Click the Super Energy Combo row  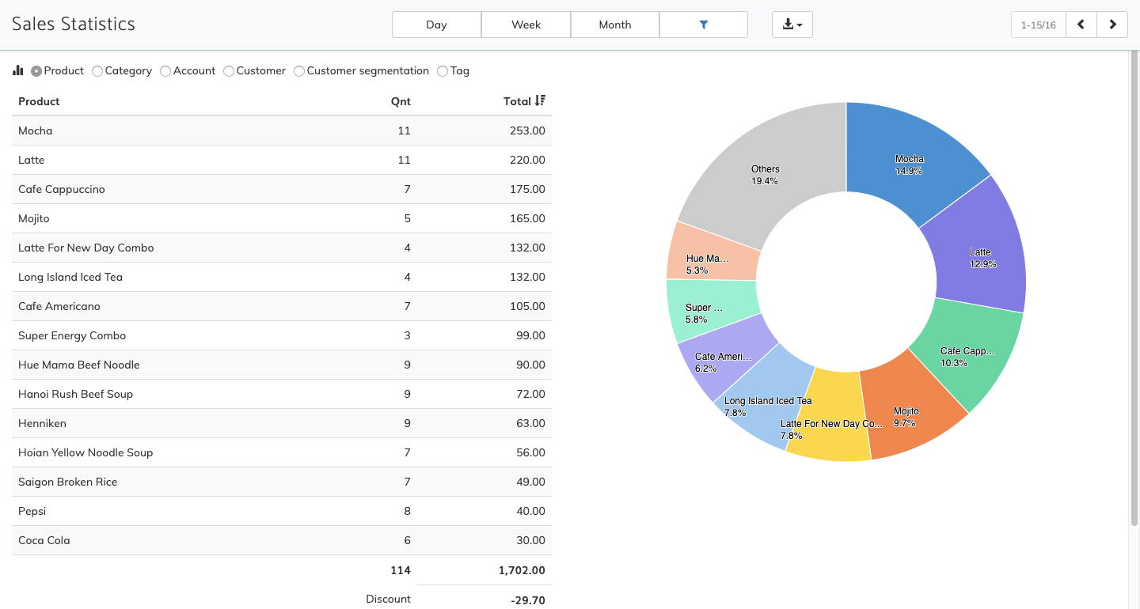click(x=282, y=335)
